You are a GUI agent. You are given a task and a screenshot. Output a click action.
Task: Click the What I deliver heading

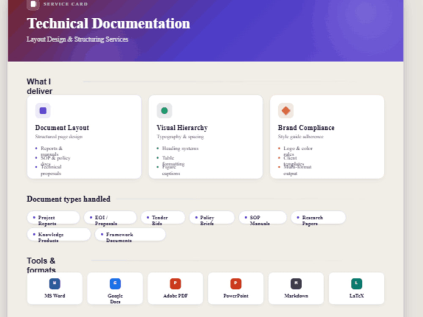pyautogui.click(x=39, y=86)
